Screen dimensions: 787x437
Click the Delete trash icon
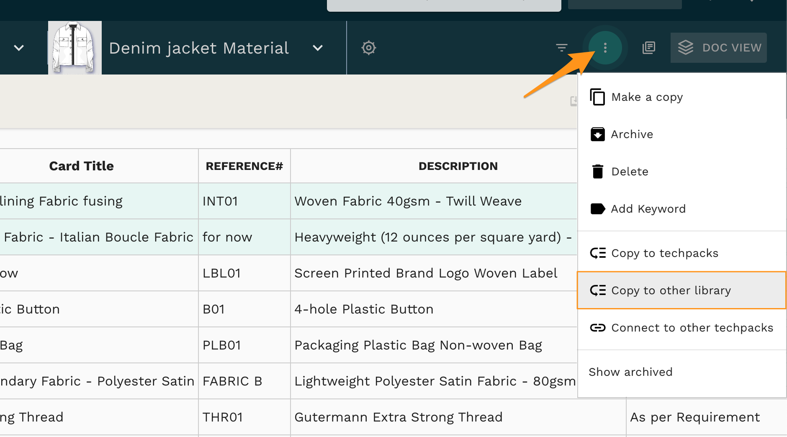point(597,172)
